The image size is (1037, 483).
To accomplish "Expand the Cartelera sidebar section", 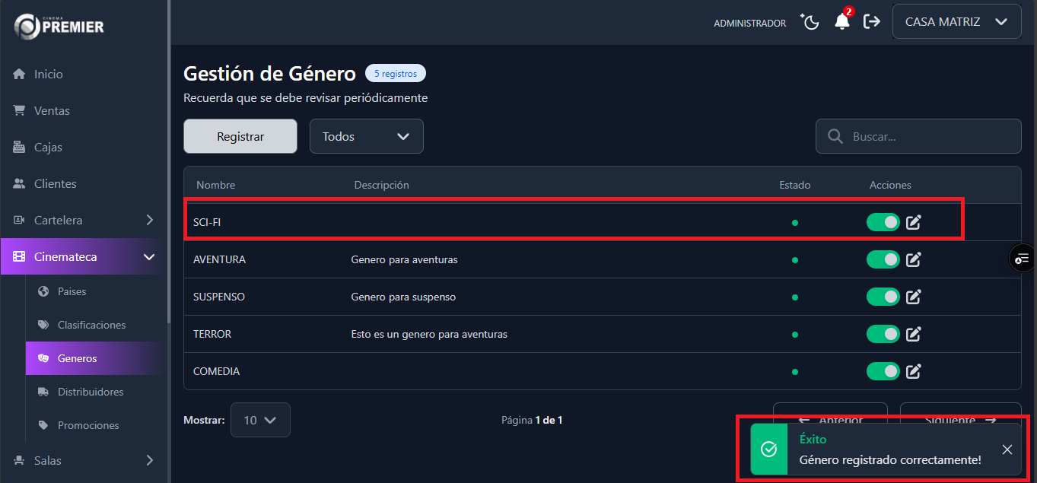I will (x=81, y=220).
